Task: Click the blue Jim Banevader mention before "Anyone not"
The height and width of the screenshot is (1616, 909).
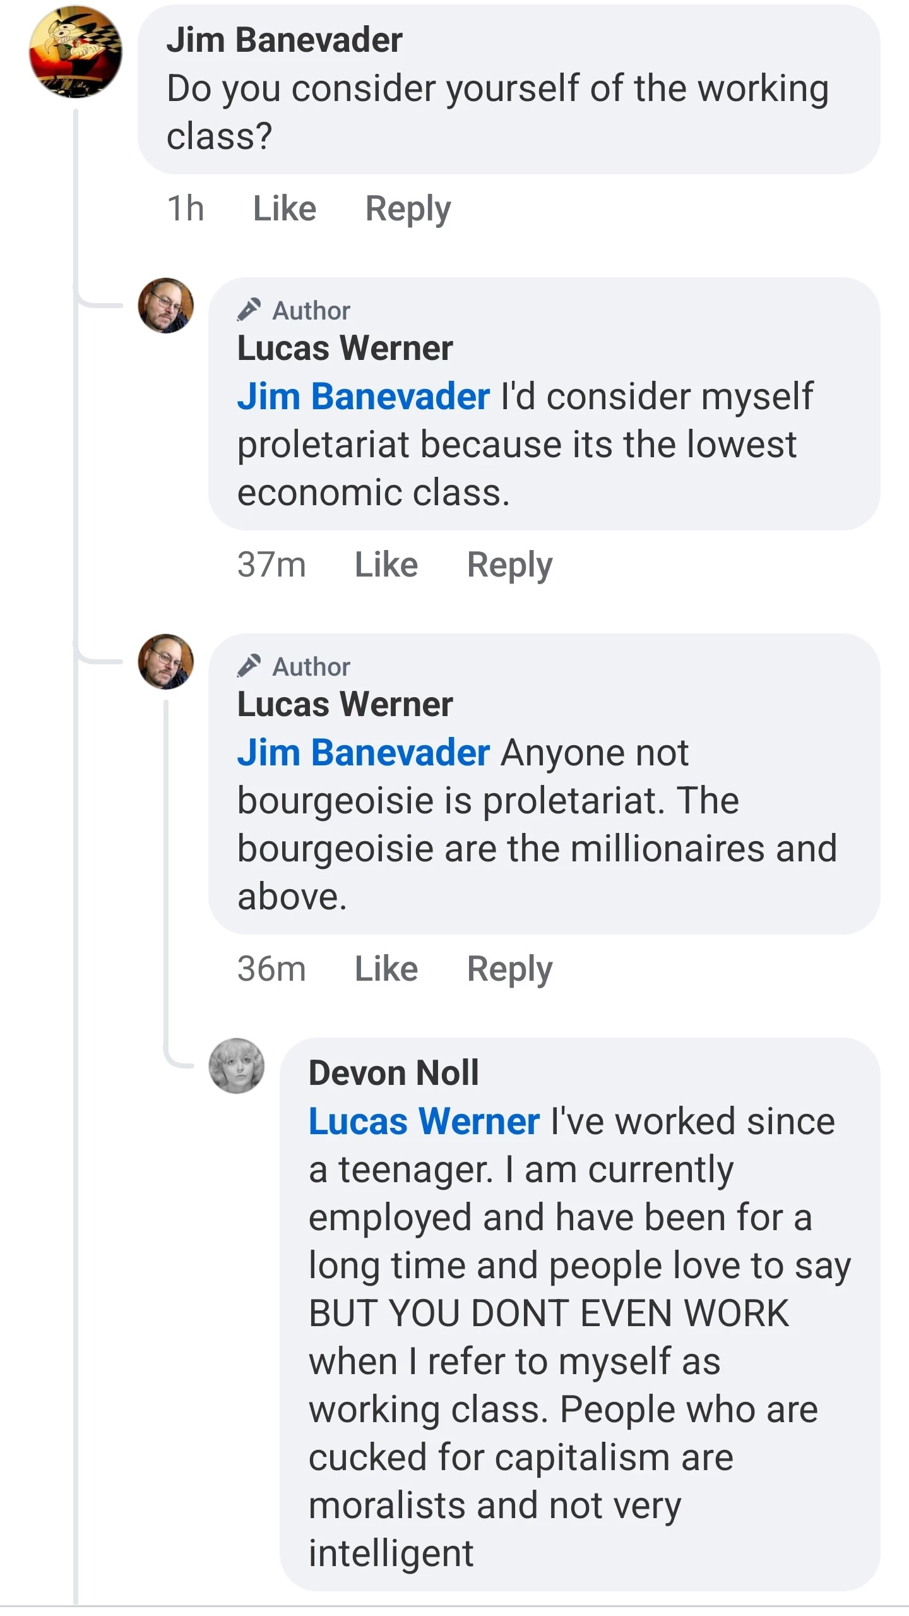Action: [363, 753]
